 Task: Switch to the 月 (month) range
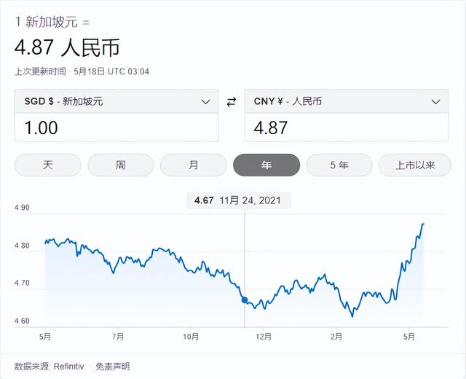(194, 165)
